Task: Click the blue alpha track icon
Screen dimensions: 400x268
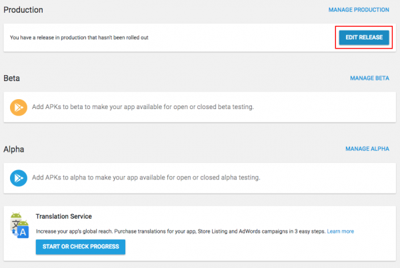Action: tap(19, 178)
